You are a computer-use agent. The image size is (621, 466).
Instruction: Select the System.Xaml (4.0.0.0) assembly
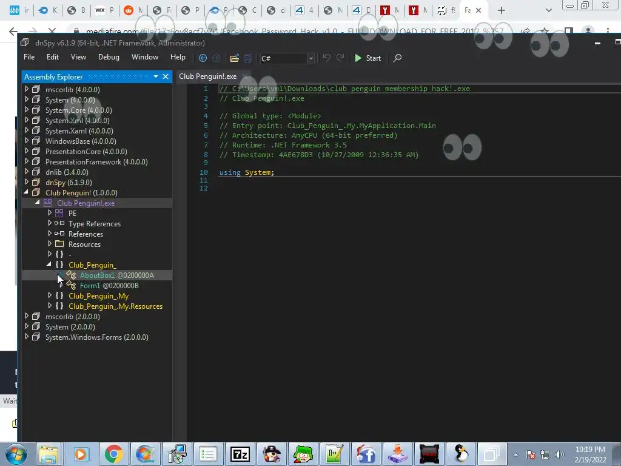click(79, 131)
